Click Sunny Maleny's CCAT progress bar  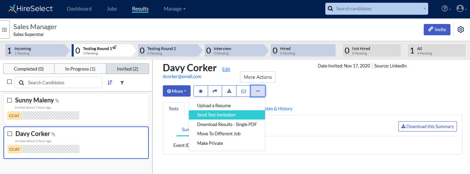[x=50, y=116]
